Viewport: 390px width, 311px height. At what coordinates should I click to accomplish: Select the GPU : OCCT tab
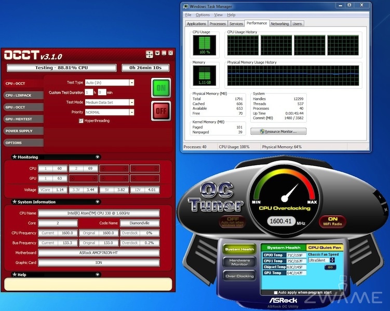coord(24,107)
